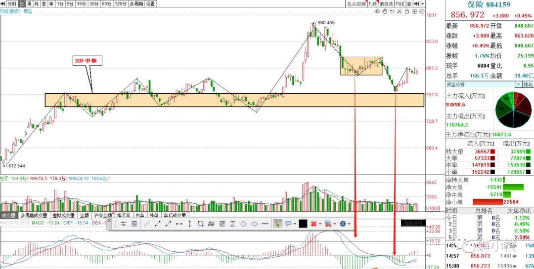Toggle the eye visibility icon above chart
Viewport: 534px width, 269px height.
pyautogui.click(x=377, y=11)
